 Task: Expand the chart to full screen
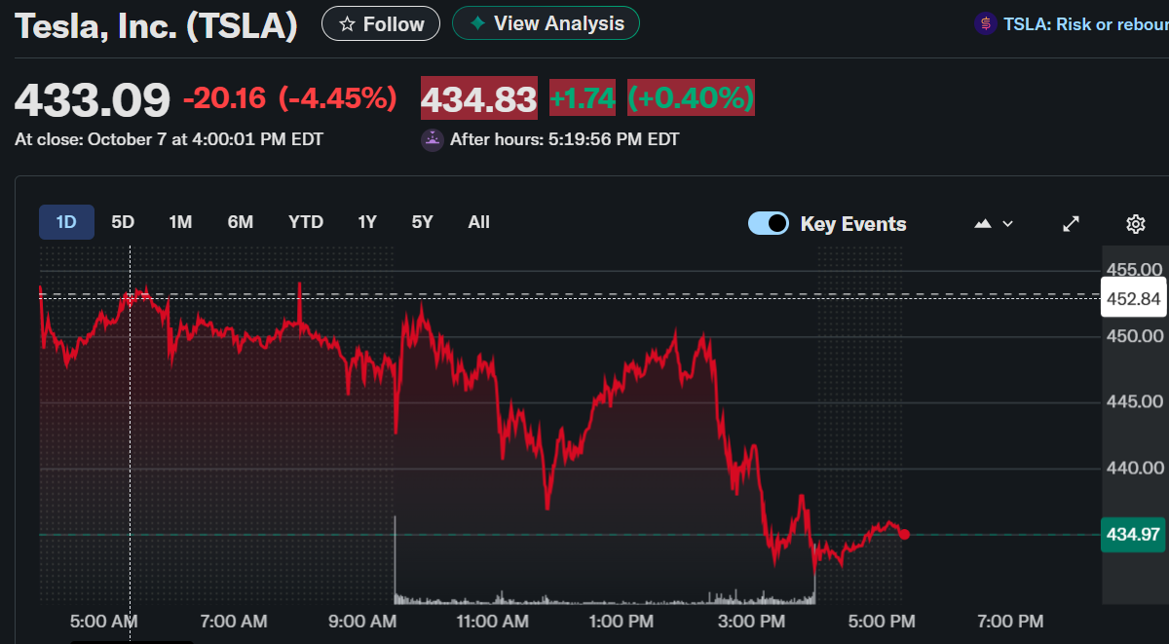(1071, 224)
